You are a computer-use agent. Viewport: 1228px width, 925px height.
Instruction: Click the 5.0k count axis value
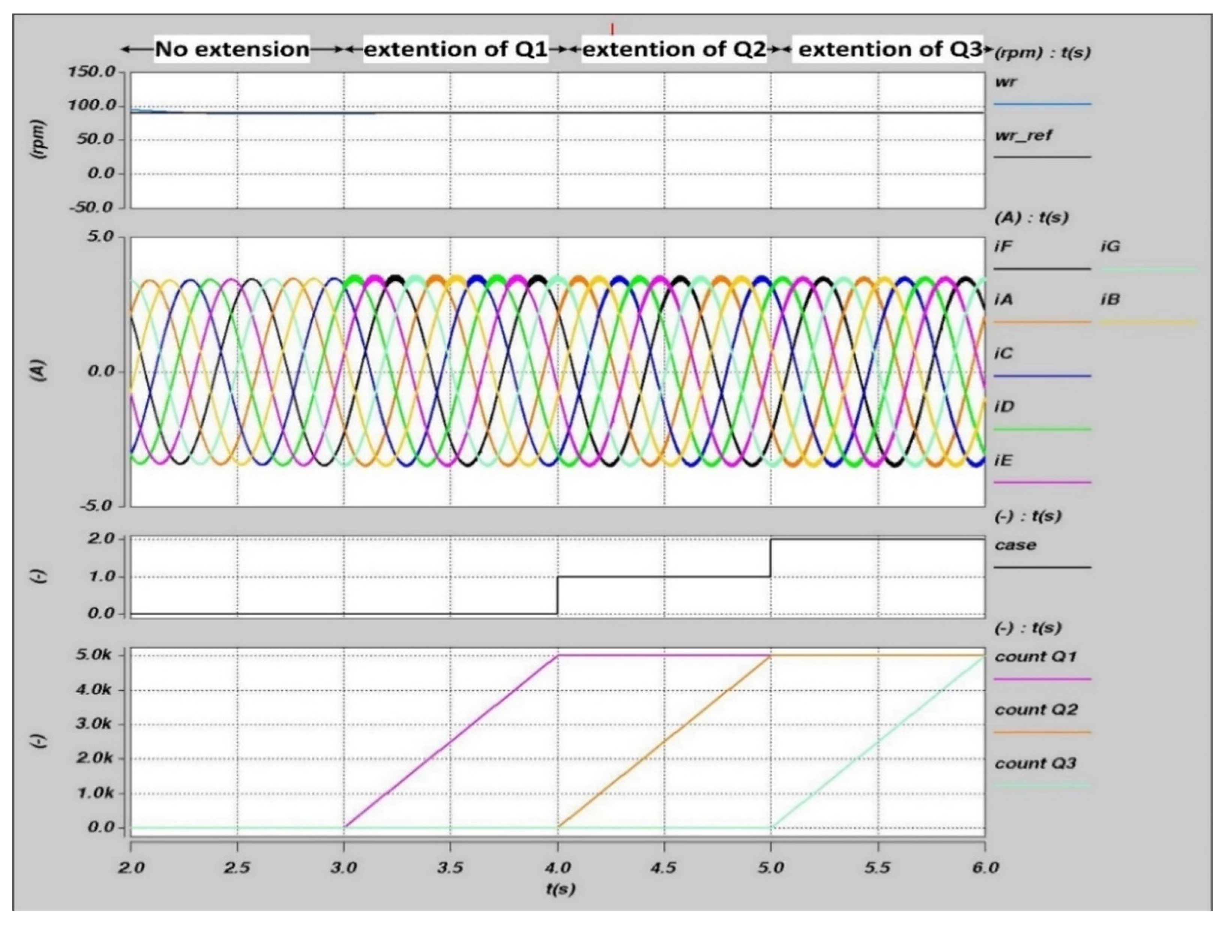tap(93, 655)
